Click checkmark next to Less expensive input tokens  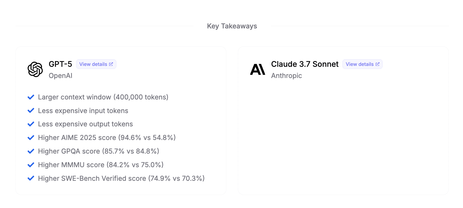31,111
